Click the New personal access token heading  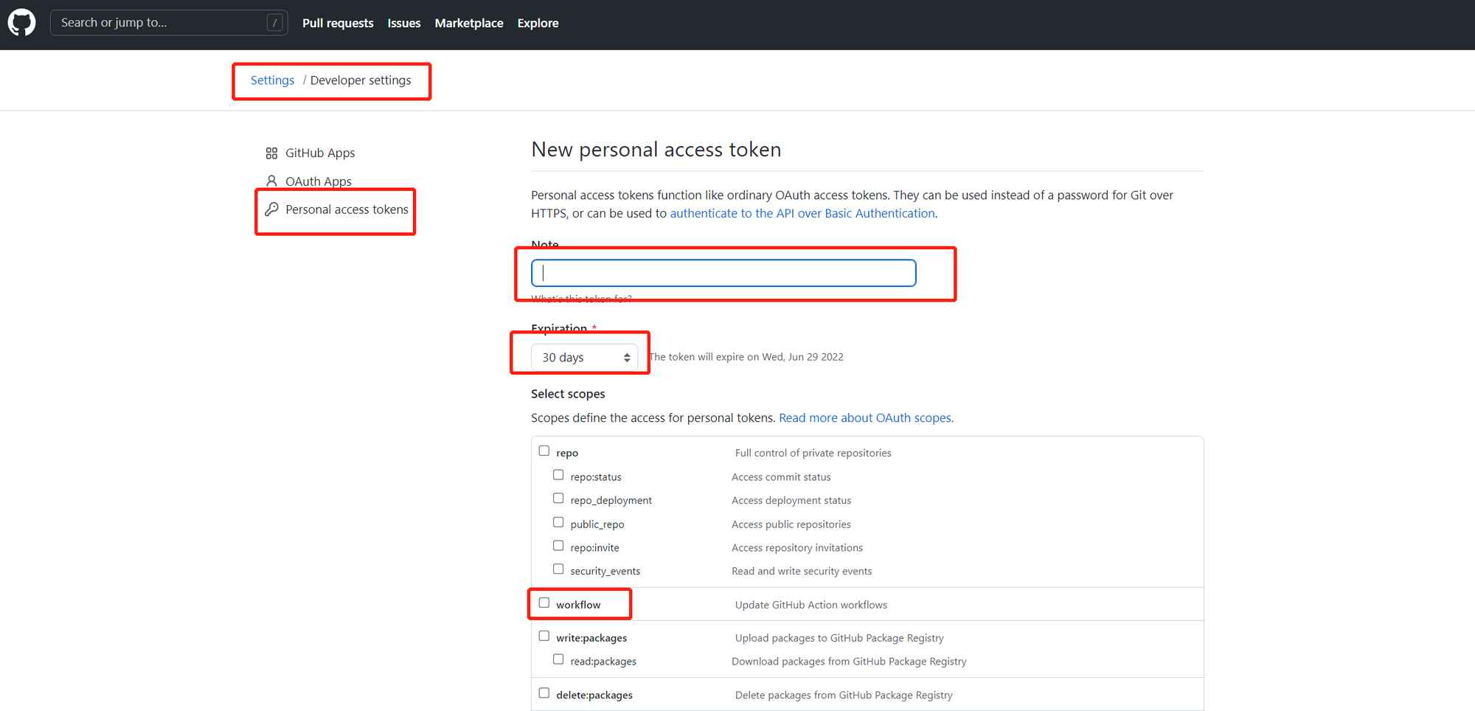[x=656, y=150]
